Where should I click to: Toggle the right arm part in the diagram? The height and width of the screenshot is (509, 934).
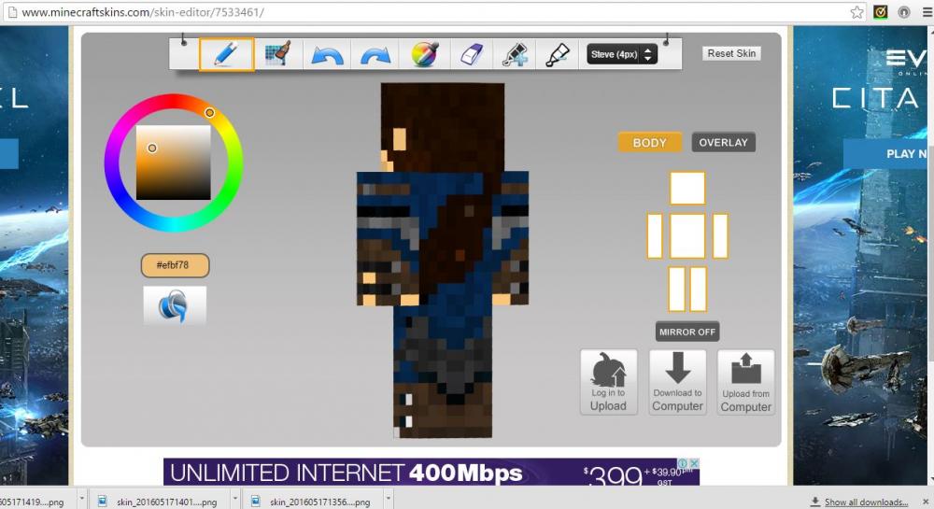tap(720, 235)
